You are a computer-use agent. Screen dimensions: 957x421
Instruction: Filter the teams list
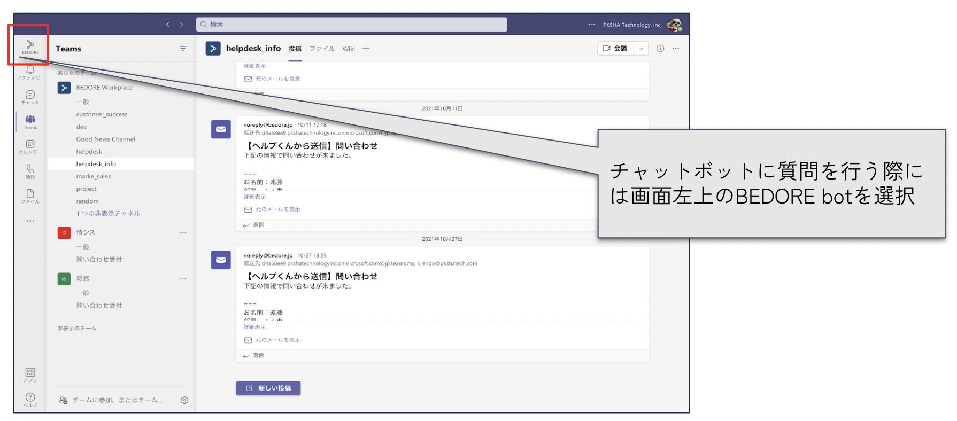pos(183,49)
